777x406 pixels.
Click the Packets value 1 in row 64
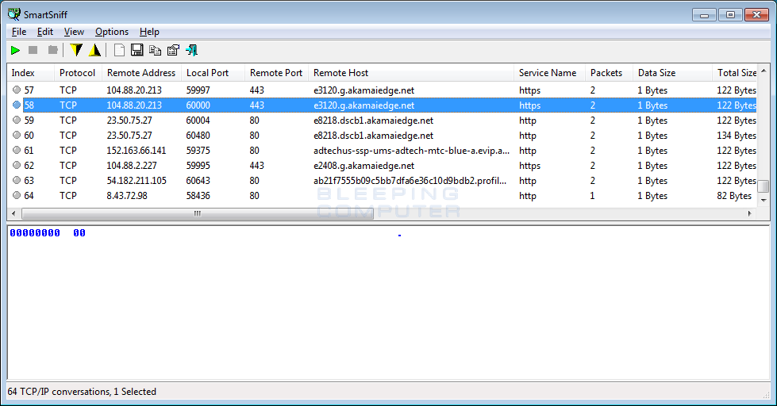592,196
